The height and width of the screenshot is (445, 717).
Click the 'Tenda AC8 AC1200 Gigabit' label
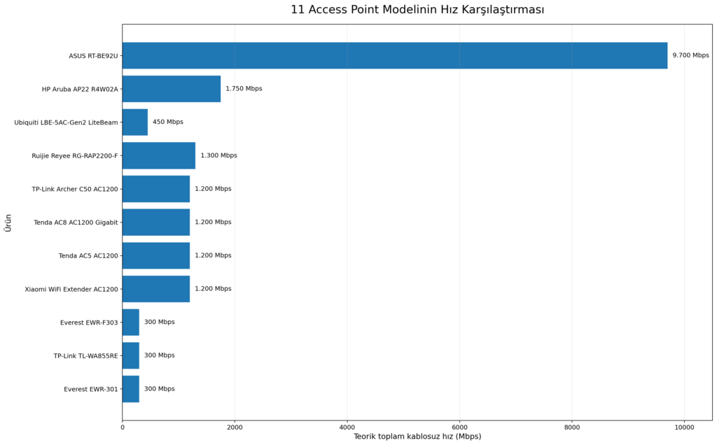(x=76, y=222)
